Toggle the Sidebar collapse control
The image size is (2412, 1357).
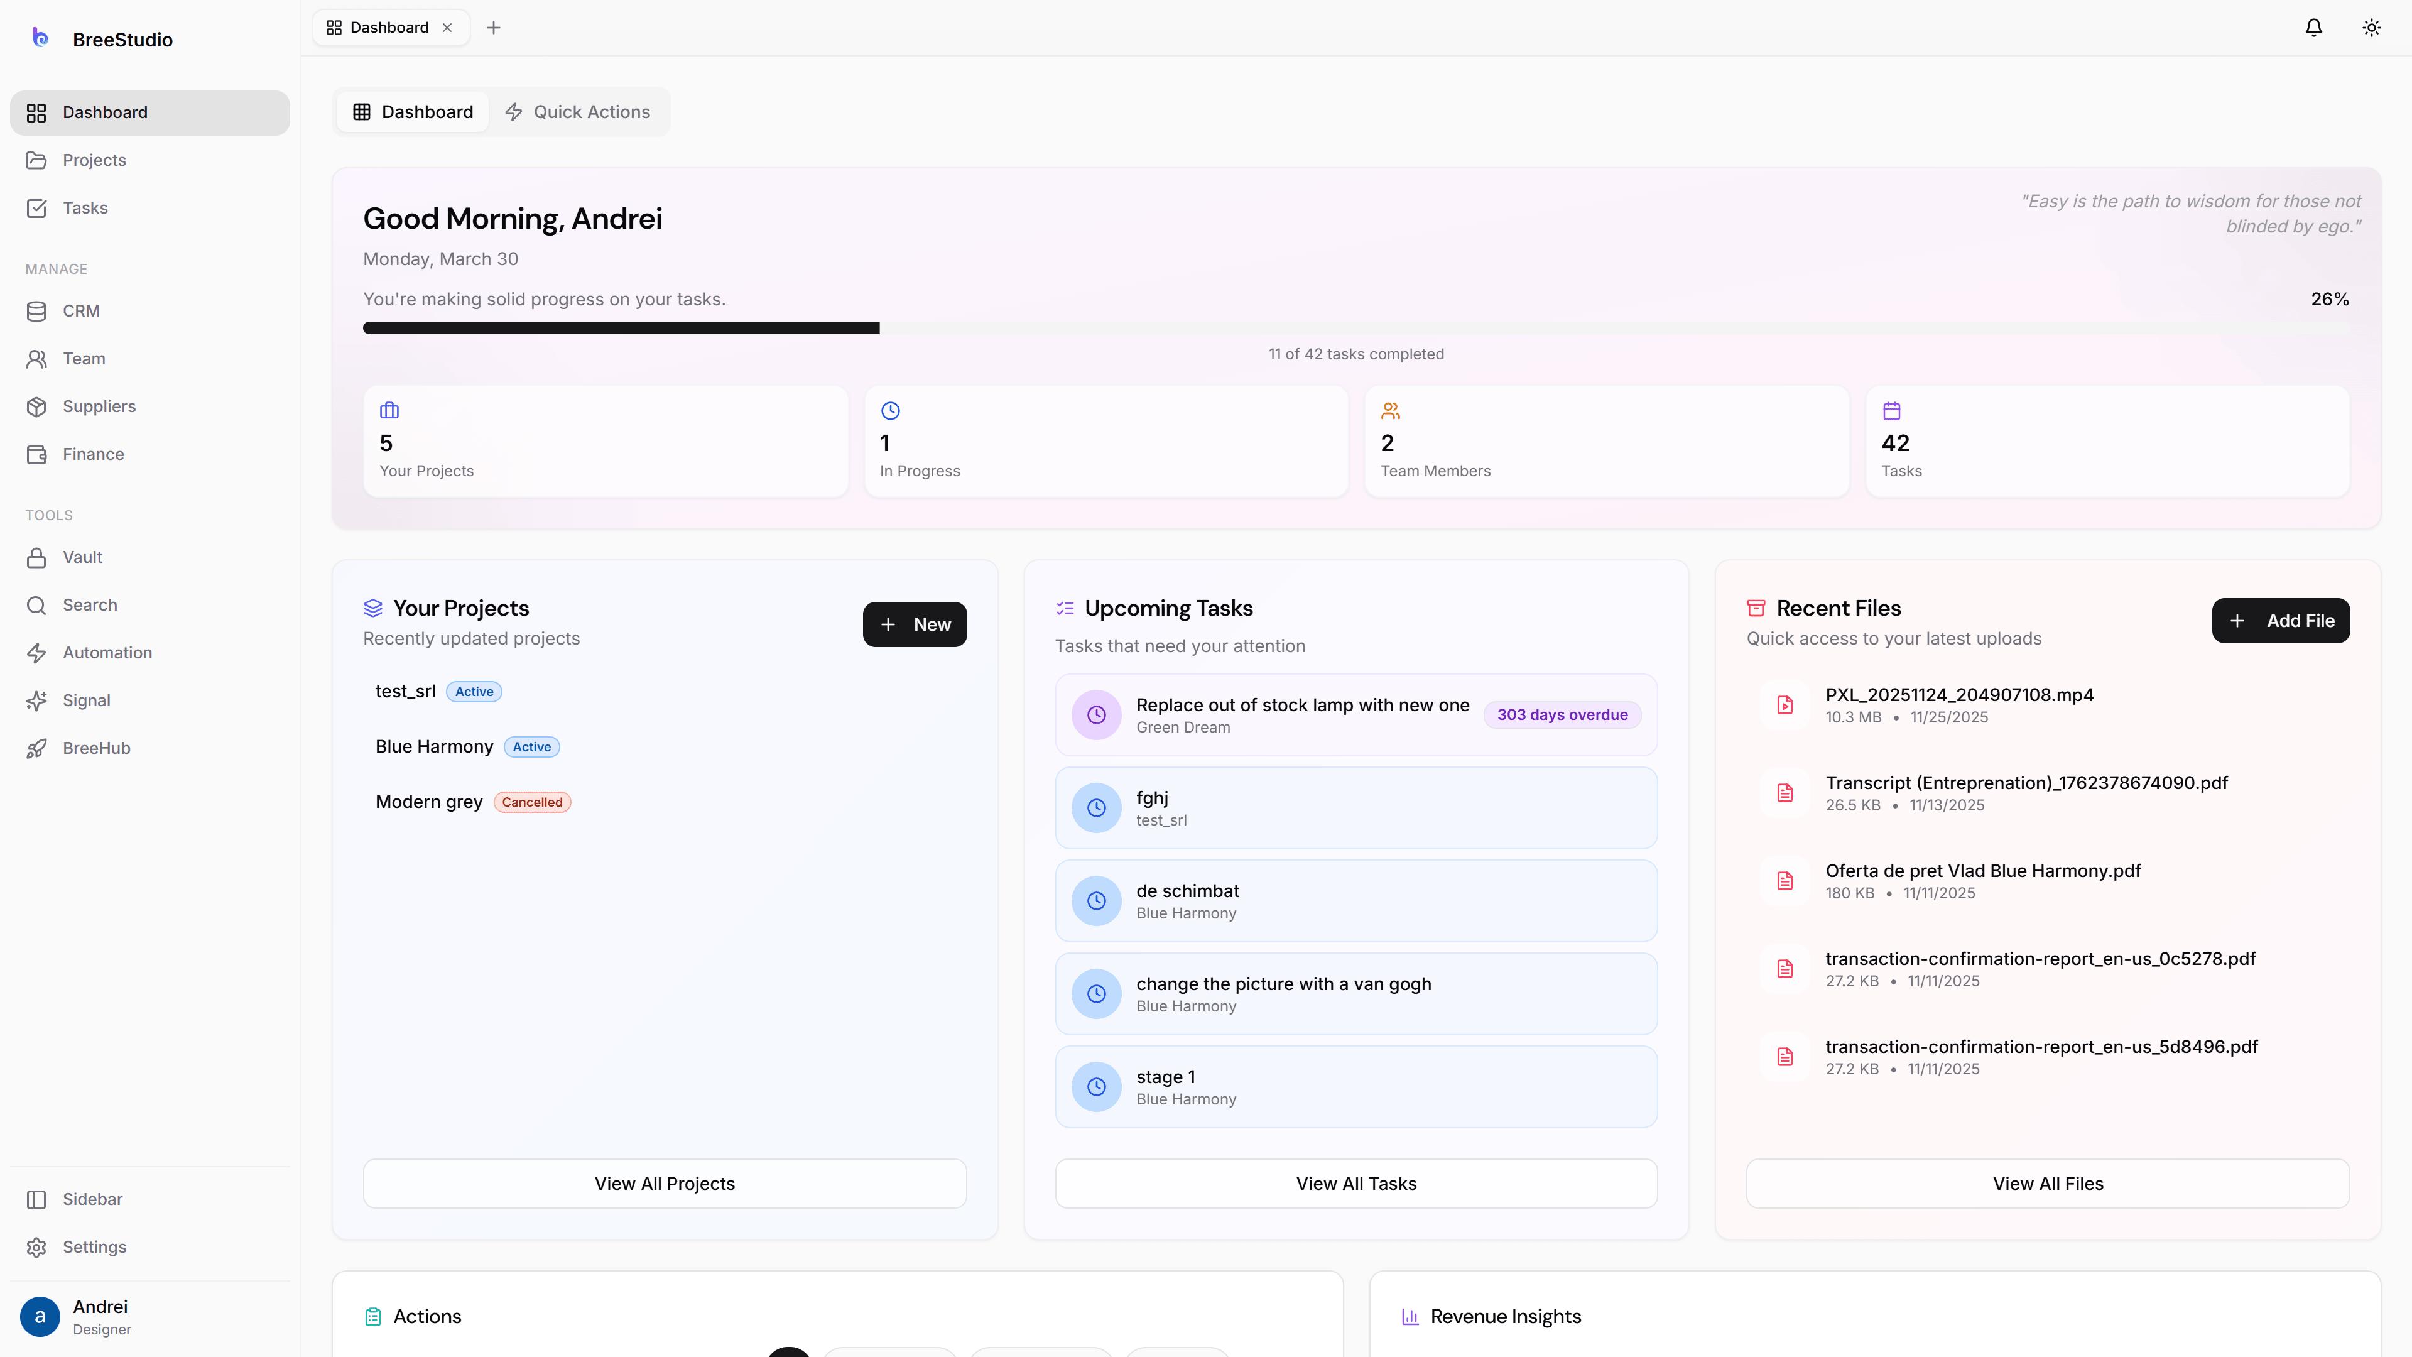tap(150, 1200)
